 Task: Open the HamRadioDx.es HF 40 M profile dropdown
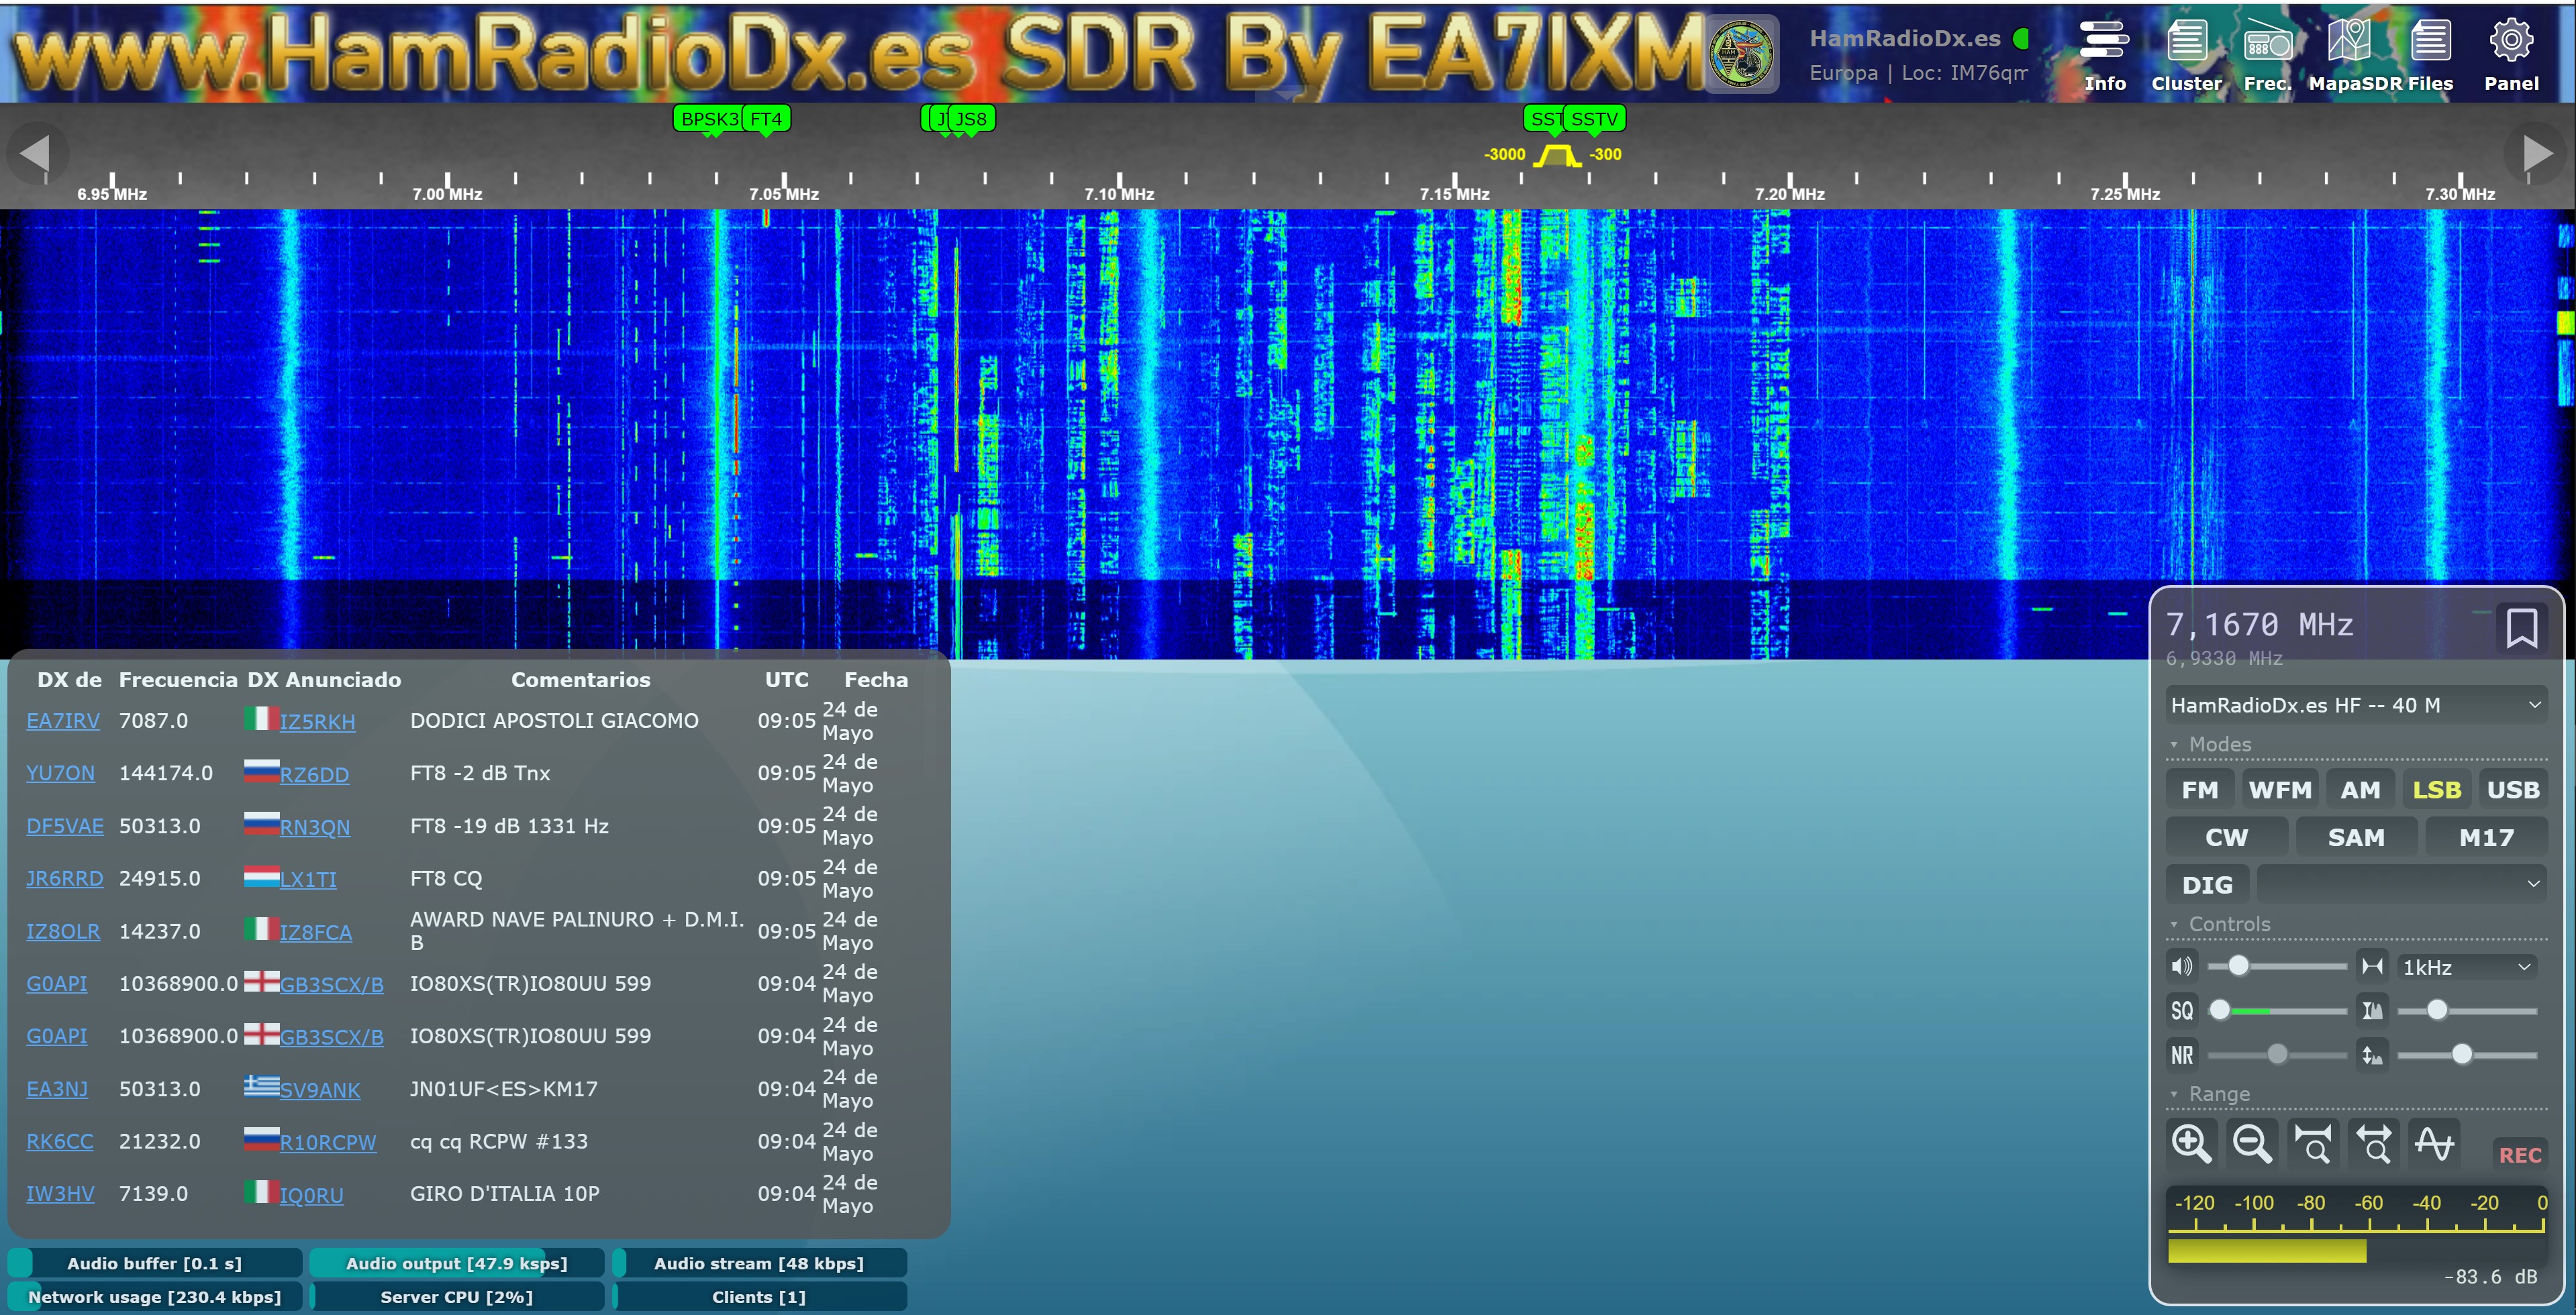click(2356, 704)
